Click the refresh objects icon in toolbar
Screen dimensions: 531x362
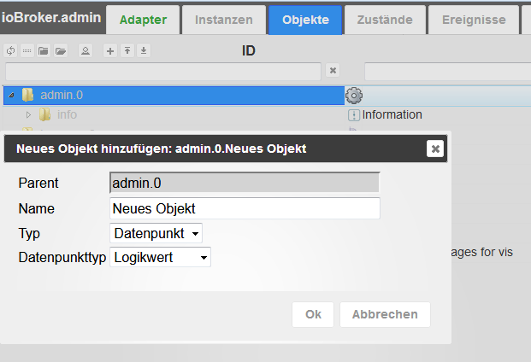[11, 51]
